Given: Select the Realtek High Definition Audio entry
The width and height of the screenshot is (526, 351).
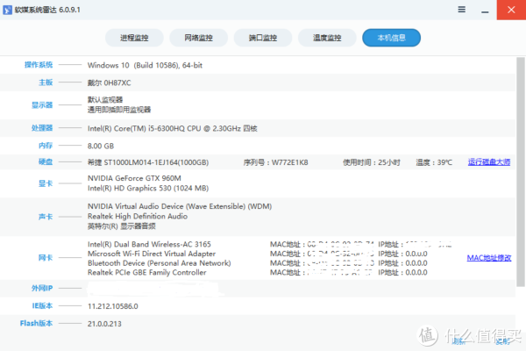Looking at the screenshot, I should click(x=138, y=216).
